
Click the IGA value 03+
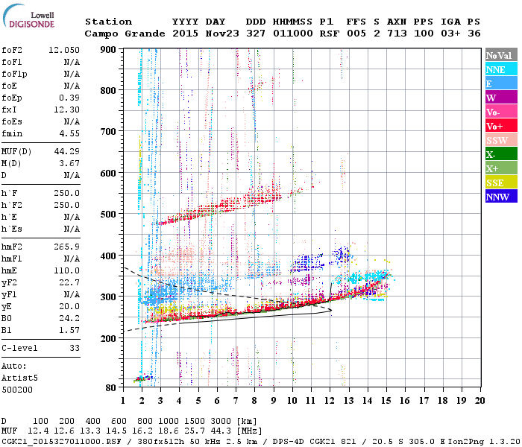450,34
